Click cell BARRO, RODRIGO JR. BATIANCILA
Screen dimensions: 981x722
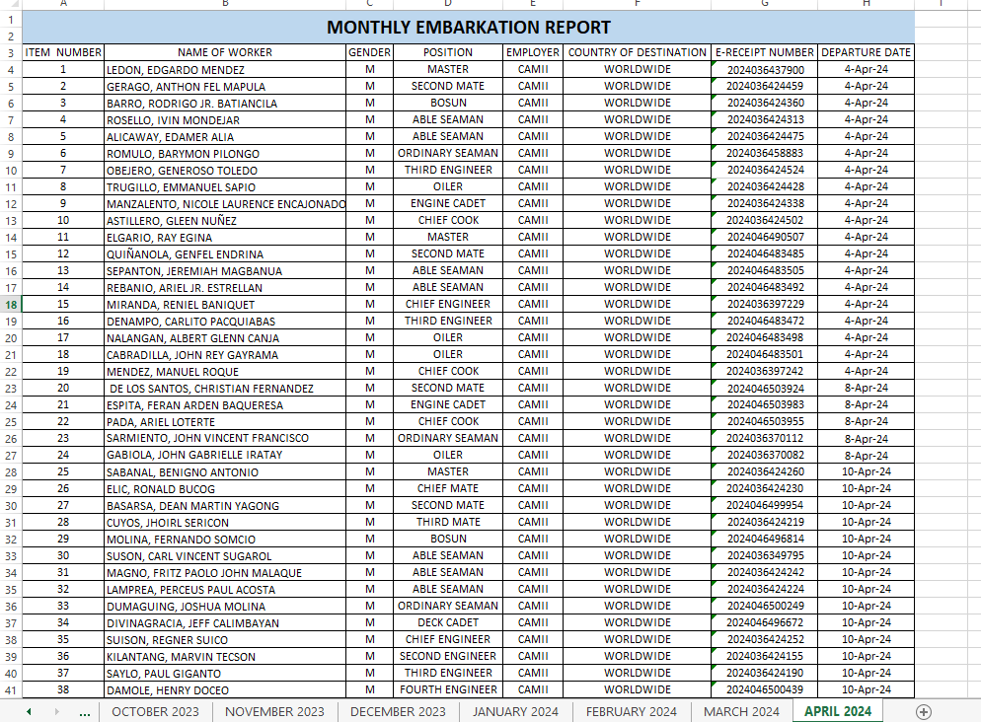click(x=225, y=104)
